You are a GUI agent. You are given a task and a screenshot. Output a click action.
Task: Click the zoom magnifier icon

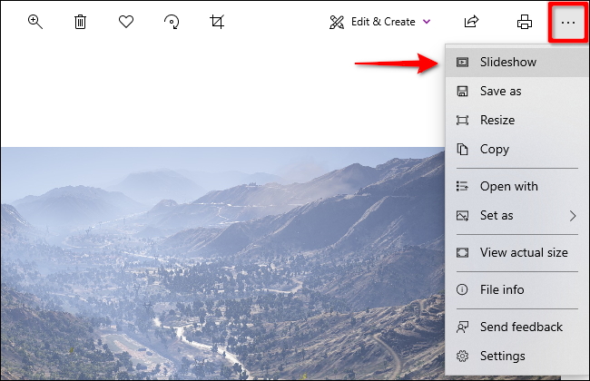click(x=35, y=22)
